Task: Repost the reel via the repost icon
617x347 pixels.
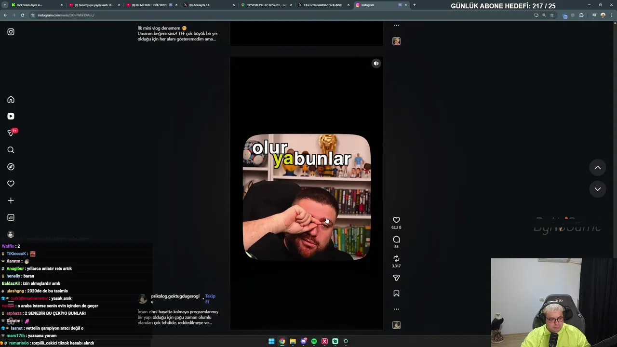Action: (x=396, y=259)
